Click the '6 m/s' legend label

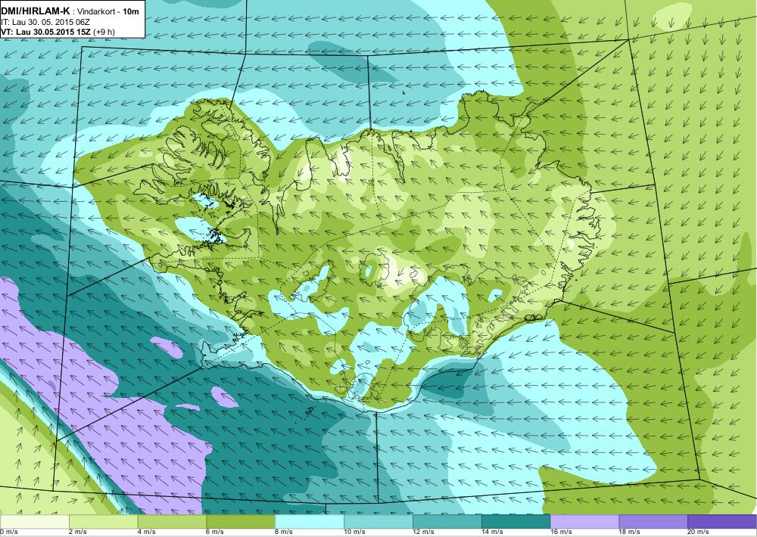click(x=215, y=532)
